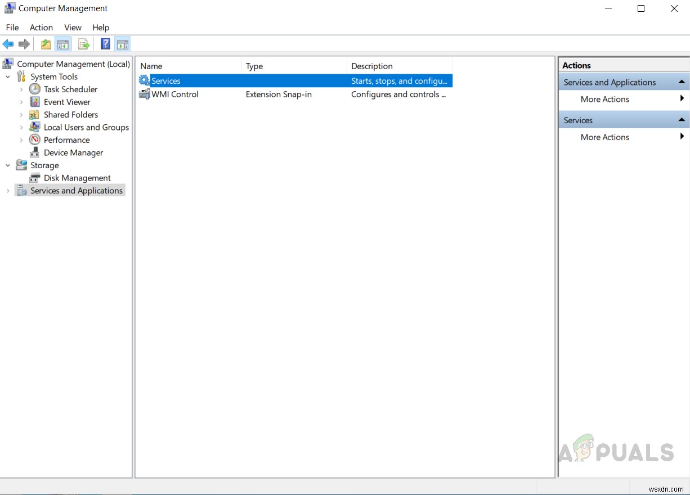The height and width of the screenshot is (495, 690).
Task: Click the Services and Applications tree icon
Action: 21,191
